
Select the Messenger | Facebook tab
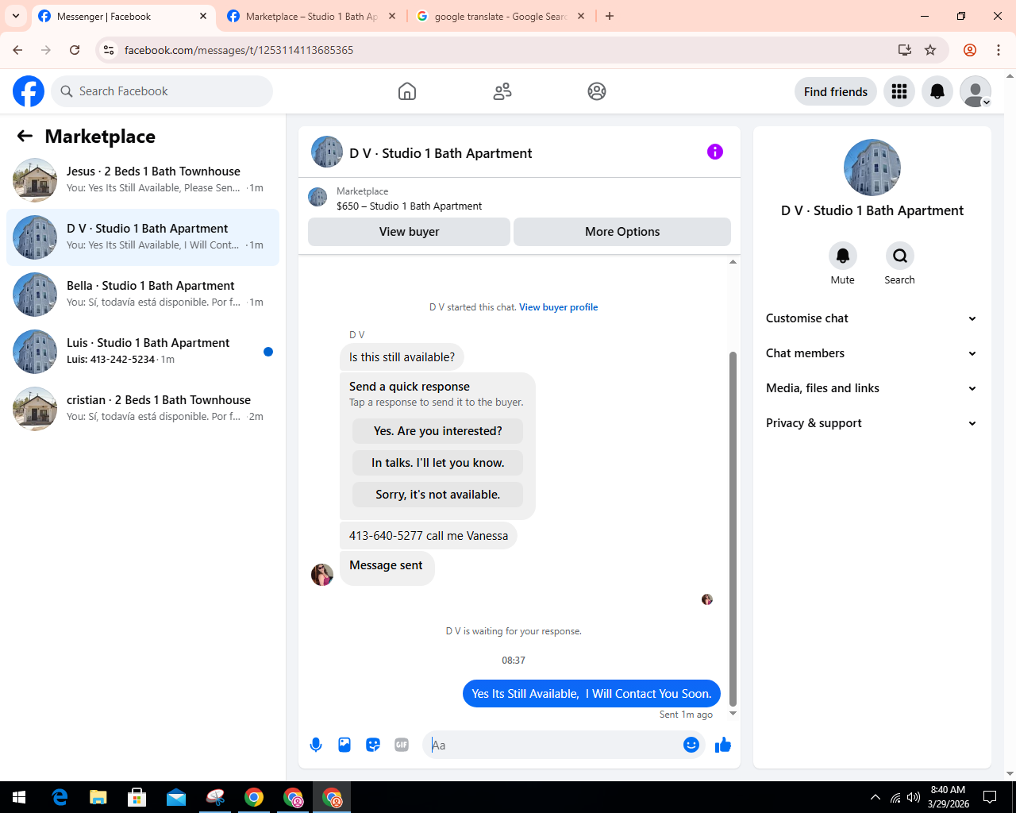tap(123, 16)
